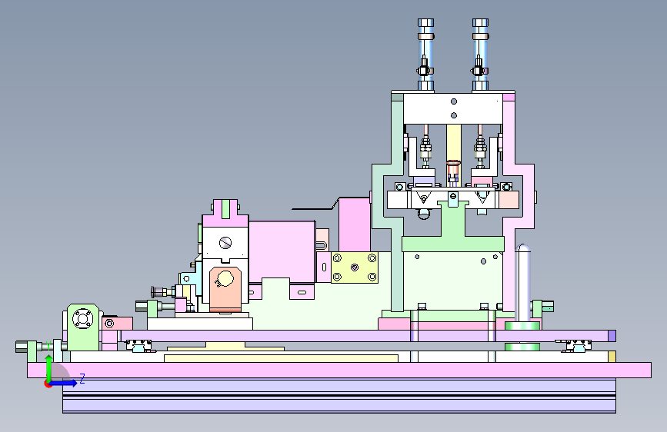Select the slotted screw head on the white block
The image size is (667, 432).
click(x=225, y=243)
